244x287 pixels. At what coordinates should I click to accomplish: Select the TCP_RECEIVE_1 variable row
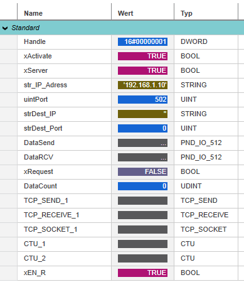122,215
